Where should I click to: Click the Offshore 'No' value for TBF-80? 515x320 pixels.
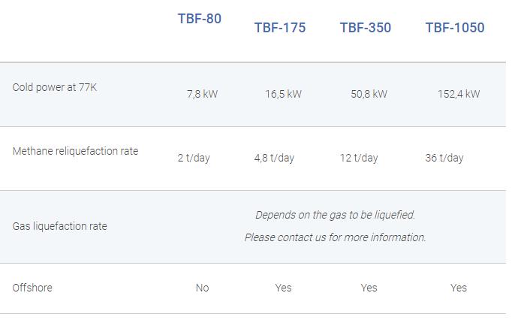[x=203, y=288]
